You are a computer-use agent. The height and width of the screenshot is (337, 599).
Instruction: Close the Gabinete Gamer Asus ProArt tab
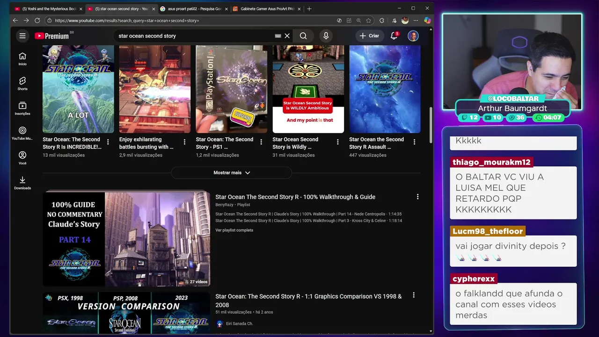(298, 8)
